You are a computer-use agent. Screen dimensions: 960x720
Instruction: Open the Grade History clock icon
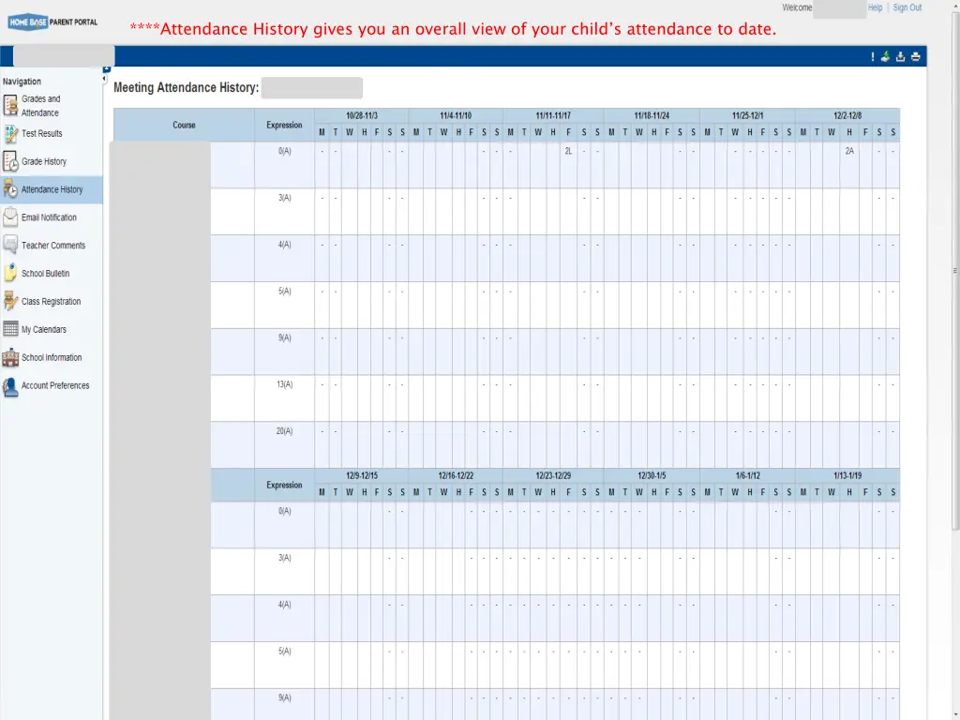[10, 161]
